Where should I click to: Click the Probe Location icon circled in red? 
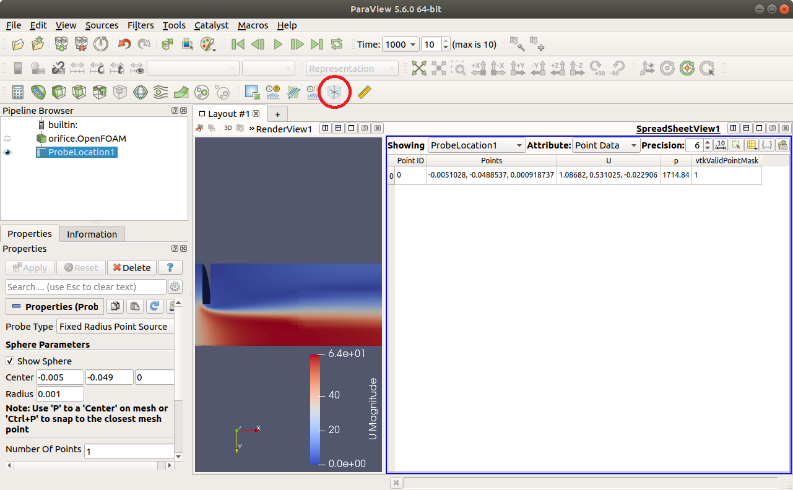[334, 93]
